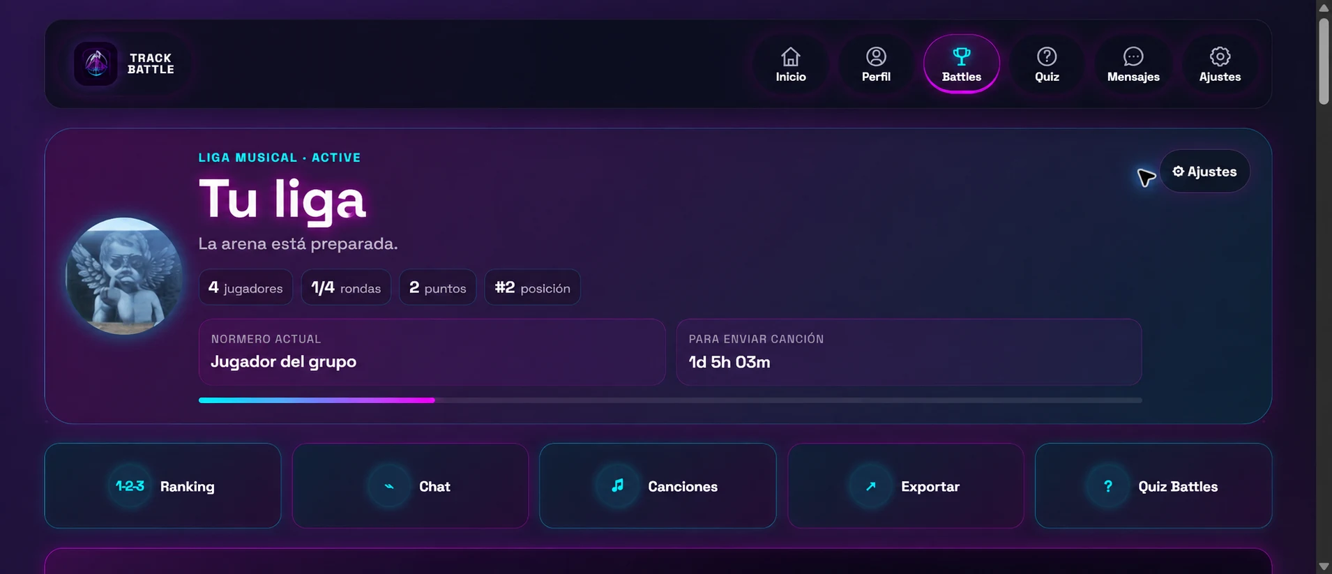Click the TRACK BATTLE brand text
The width and height of the screenshot is (1332, 574).
point(151,63)
